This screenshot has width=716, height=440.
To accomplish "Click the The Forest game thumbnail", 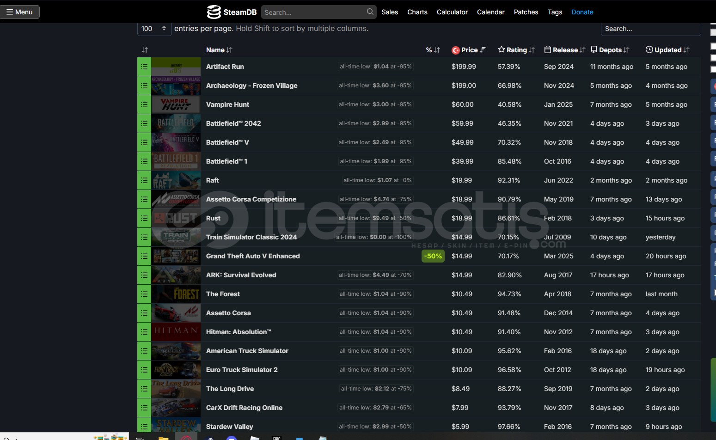I will [176, 294].
